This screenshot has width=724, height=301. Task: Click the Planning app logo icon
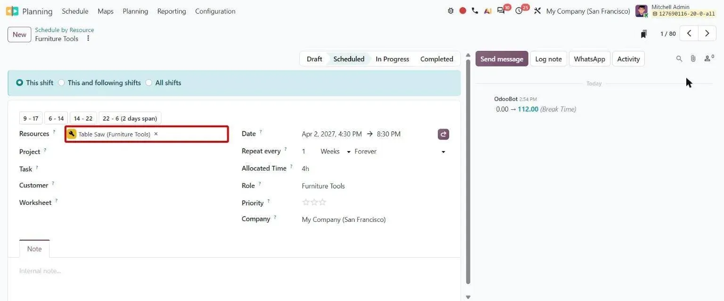click(12, 11)
